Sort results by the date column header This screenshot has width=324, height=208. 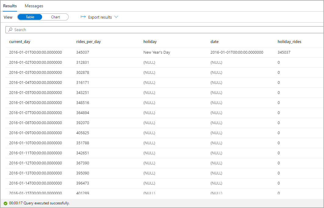[x=215, y=41]
